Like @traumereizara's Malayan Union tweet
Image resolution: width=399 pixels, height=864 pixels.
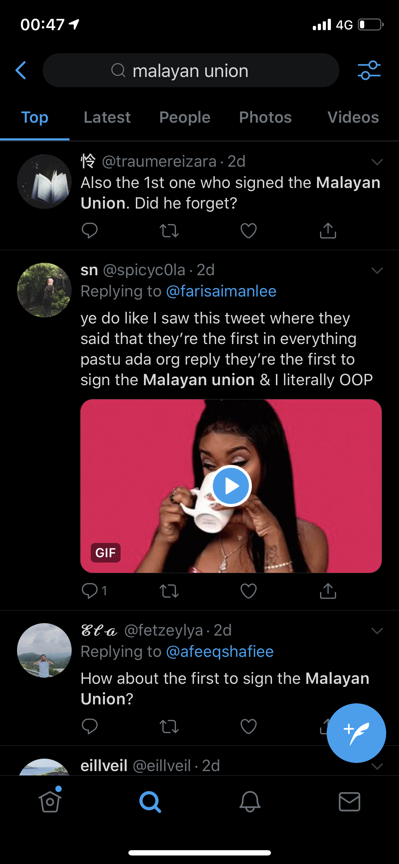point(248,231)
